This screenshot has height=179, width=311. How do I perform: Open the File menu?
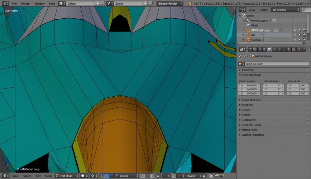[14, 4]
